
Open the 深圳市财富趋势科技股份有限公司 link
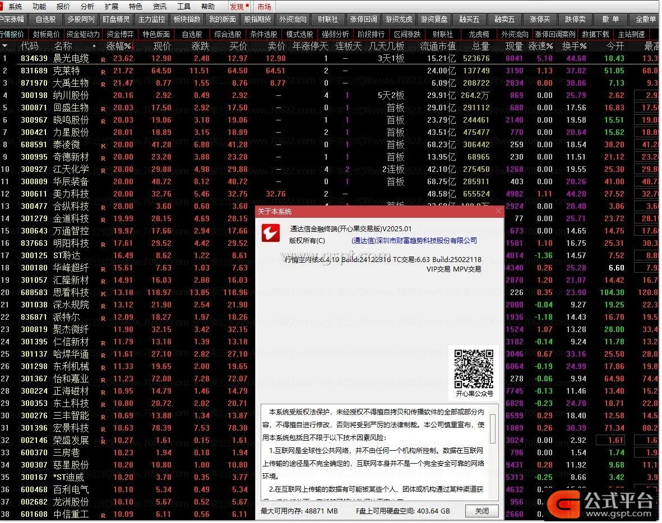click(x=414, y=240)
